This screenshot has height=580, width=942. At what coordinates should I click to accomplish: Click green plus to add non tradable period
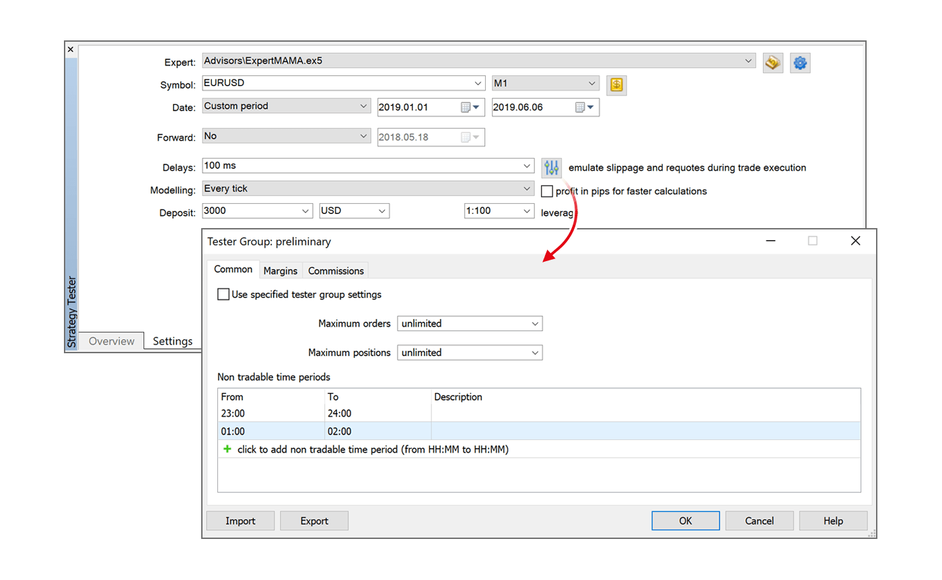pyautogui.click(x=227, y=449)
